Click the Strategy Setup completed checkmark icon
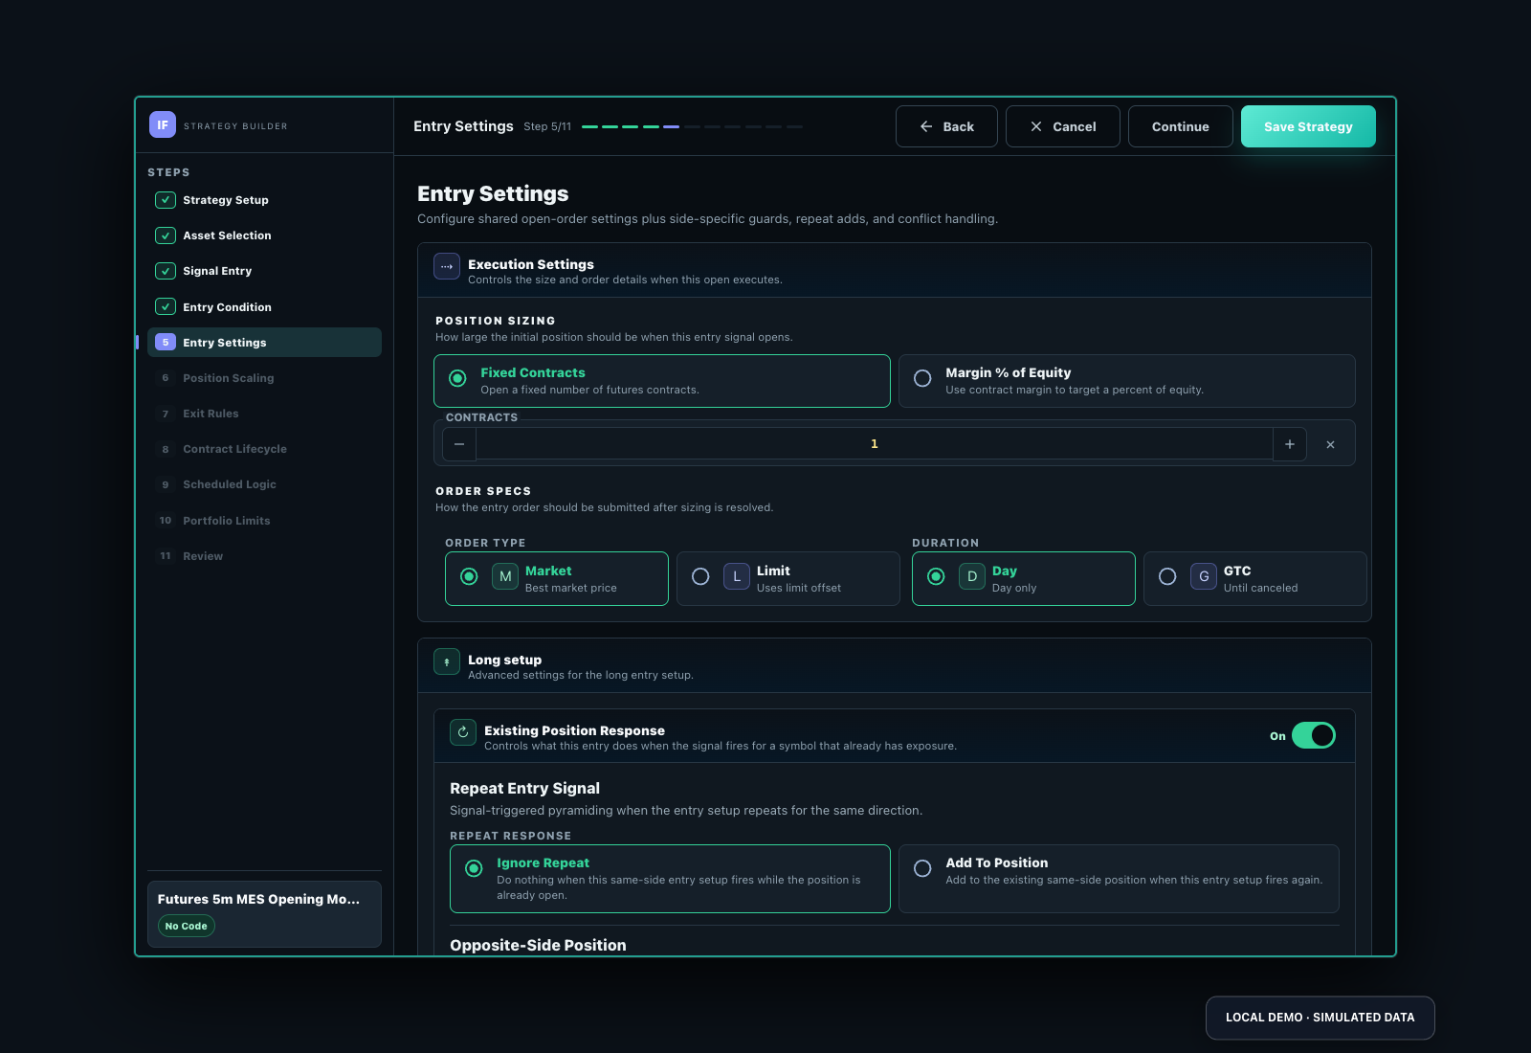1531x1053 pixels. pyautogui.click(x=166, y=200)
